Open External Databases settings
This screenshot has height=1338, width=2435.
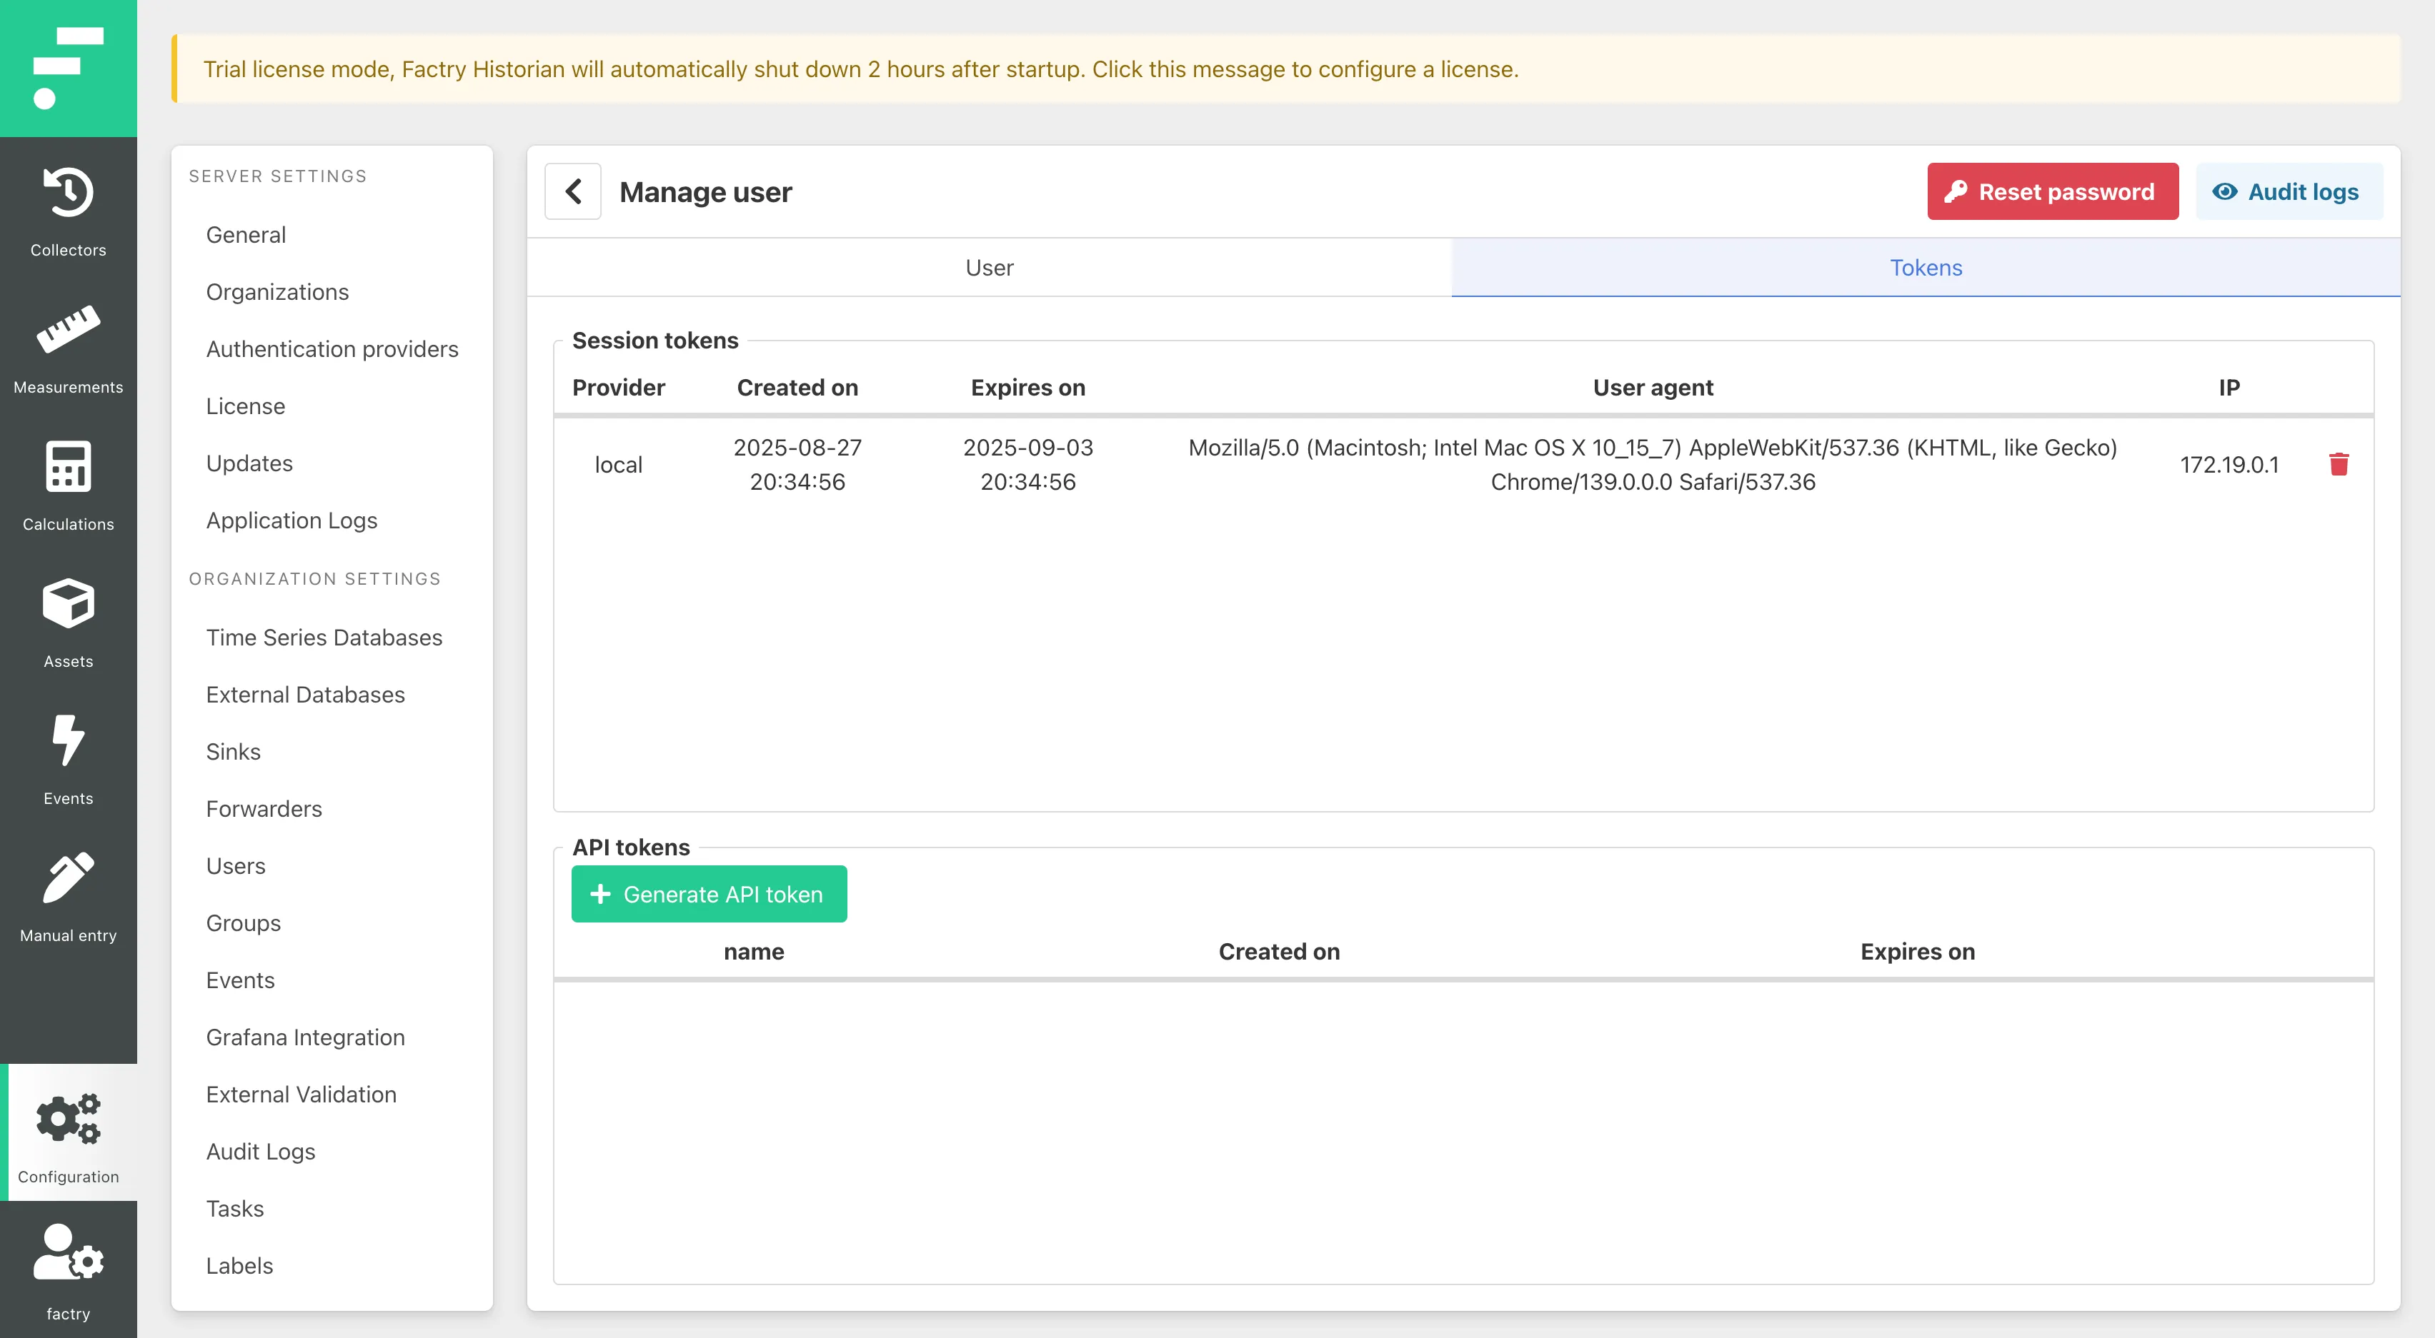tap(305, 695)
